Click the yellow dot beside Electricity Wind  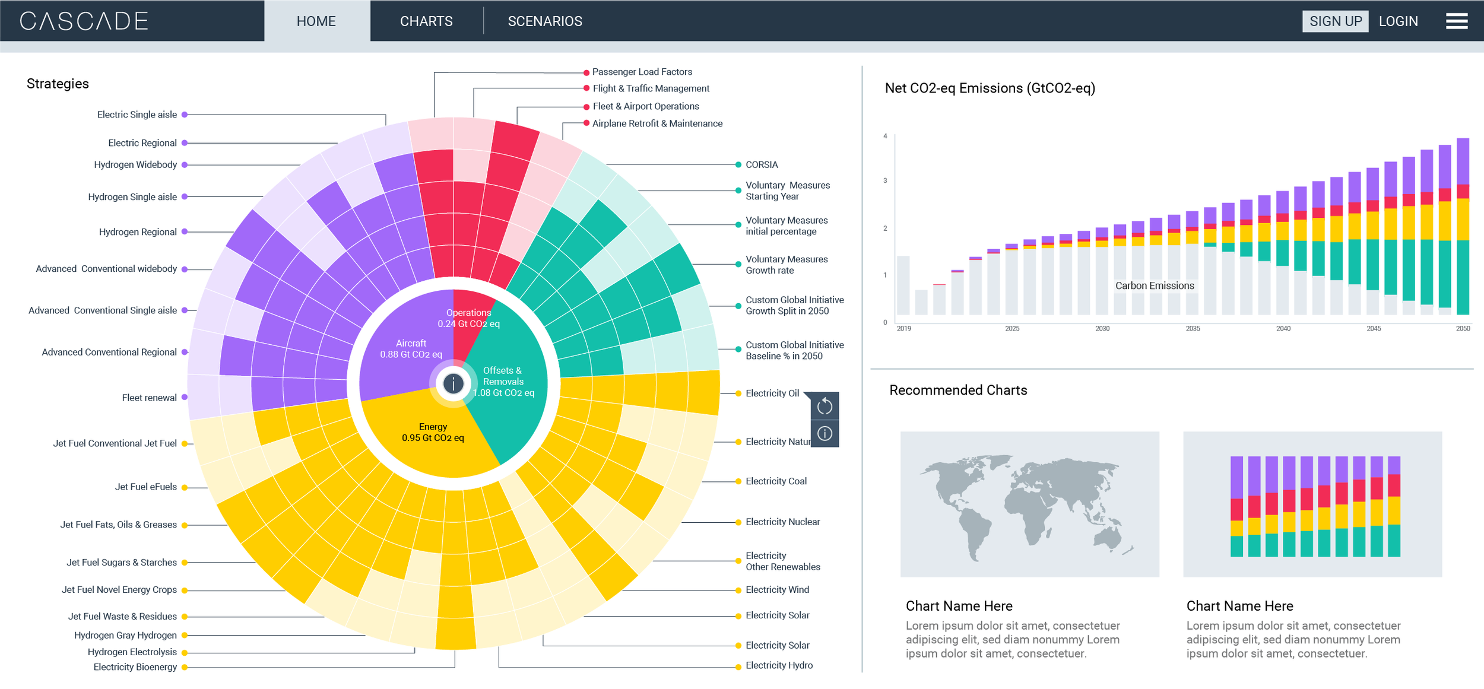click(x=738, y=590)
